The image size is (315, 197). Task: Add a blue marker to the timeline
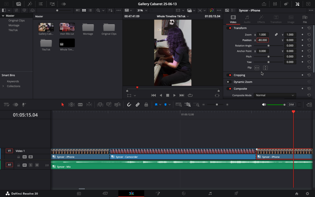click(x=165, y=104)
